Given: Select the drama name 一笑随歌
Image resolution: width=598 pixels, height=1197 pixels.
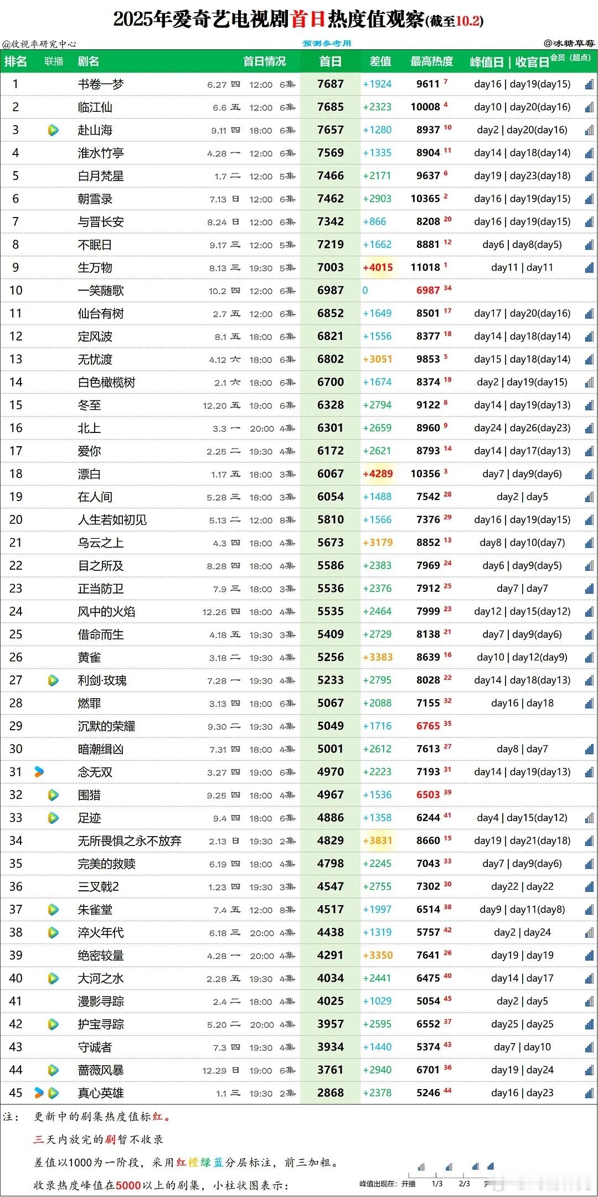Looking at the screenshot, I should [x=101, y=291].
